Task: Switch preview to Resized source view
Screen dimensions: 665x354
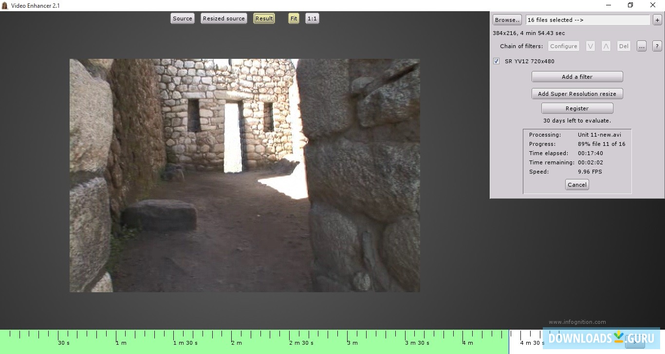Action: click(224, 18)
